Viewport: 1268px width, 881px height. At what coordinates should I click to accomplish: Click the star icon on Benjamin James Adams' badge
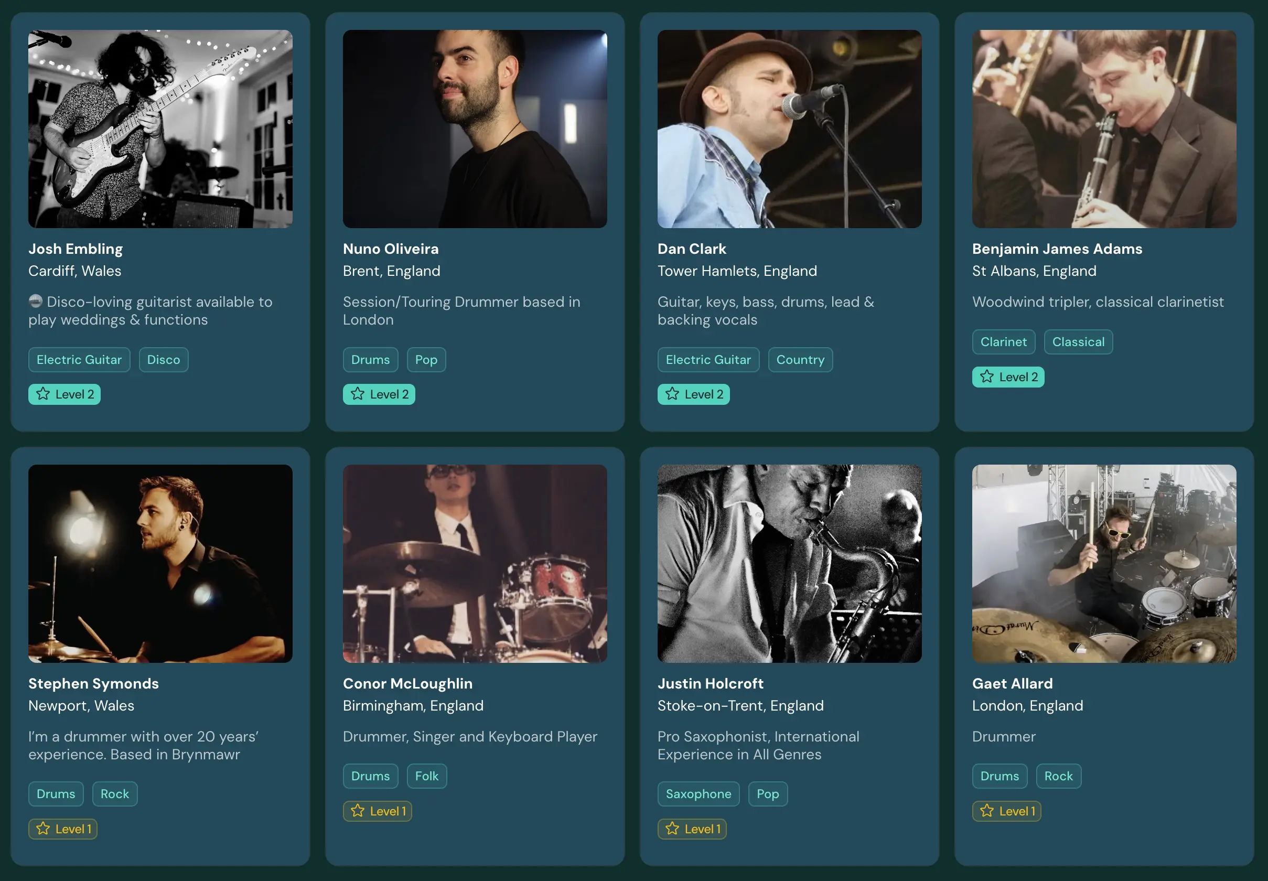tap(987, 377)
